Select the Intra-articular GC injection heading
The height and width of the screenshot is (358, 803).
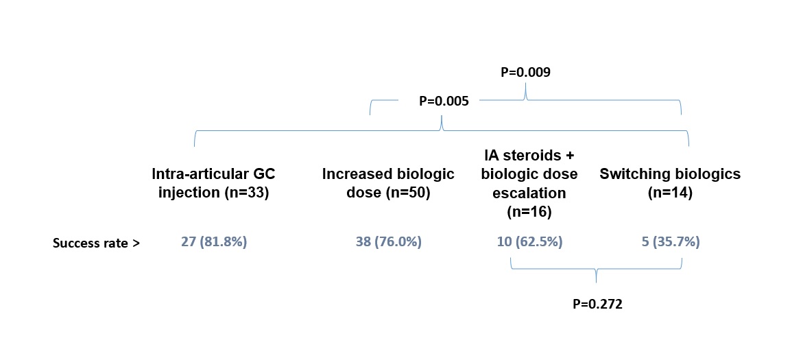pos(213,183)
